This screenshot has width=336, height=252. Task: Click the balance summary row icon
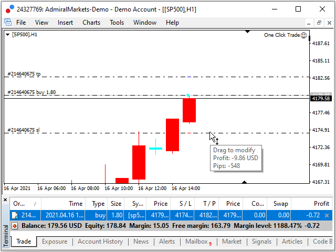15,226
